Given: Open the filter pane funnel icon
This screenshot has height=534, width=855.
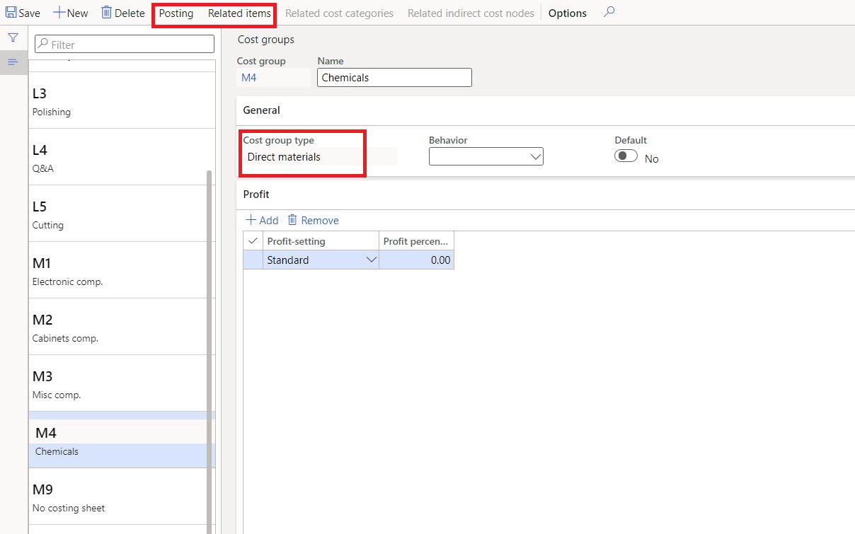Looking at the screenshot, I should pos(13,37).
